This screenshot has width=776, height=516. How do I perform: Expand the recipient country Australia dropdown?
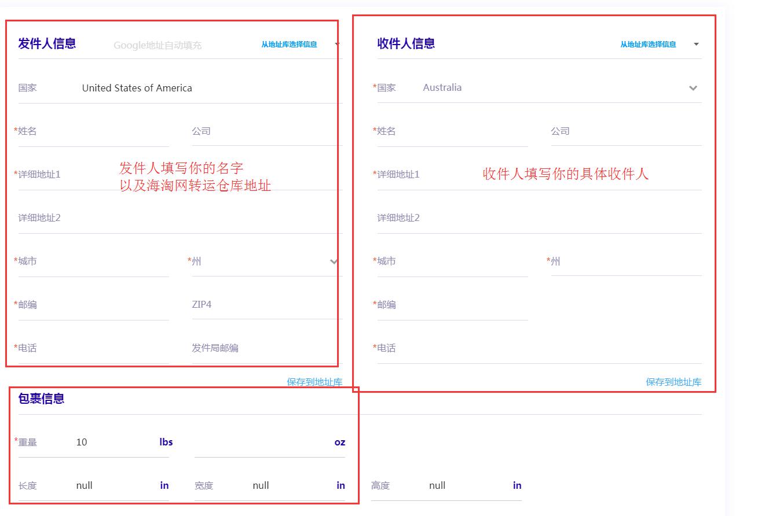click(693, 88)
